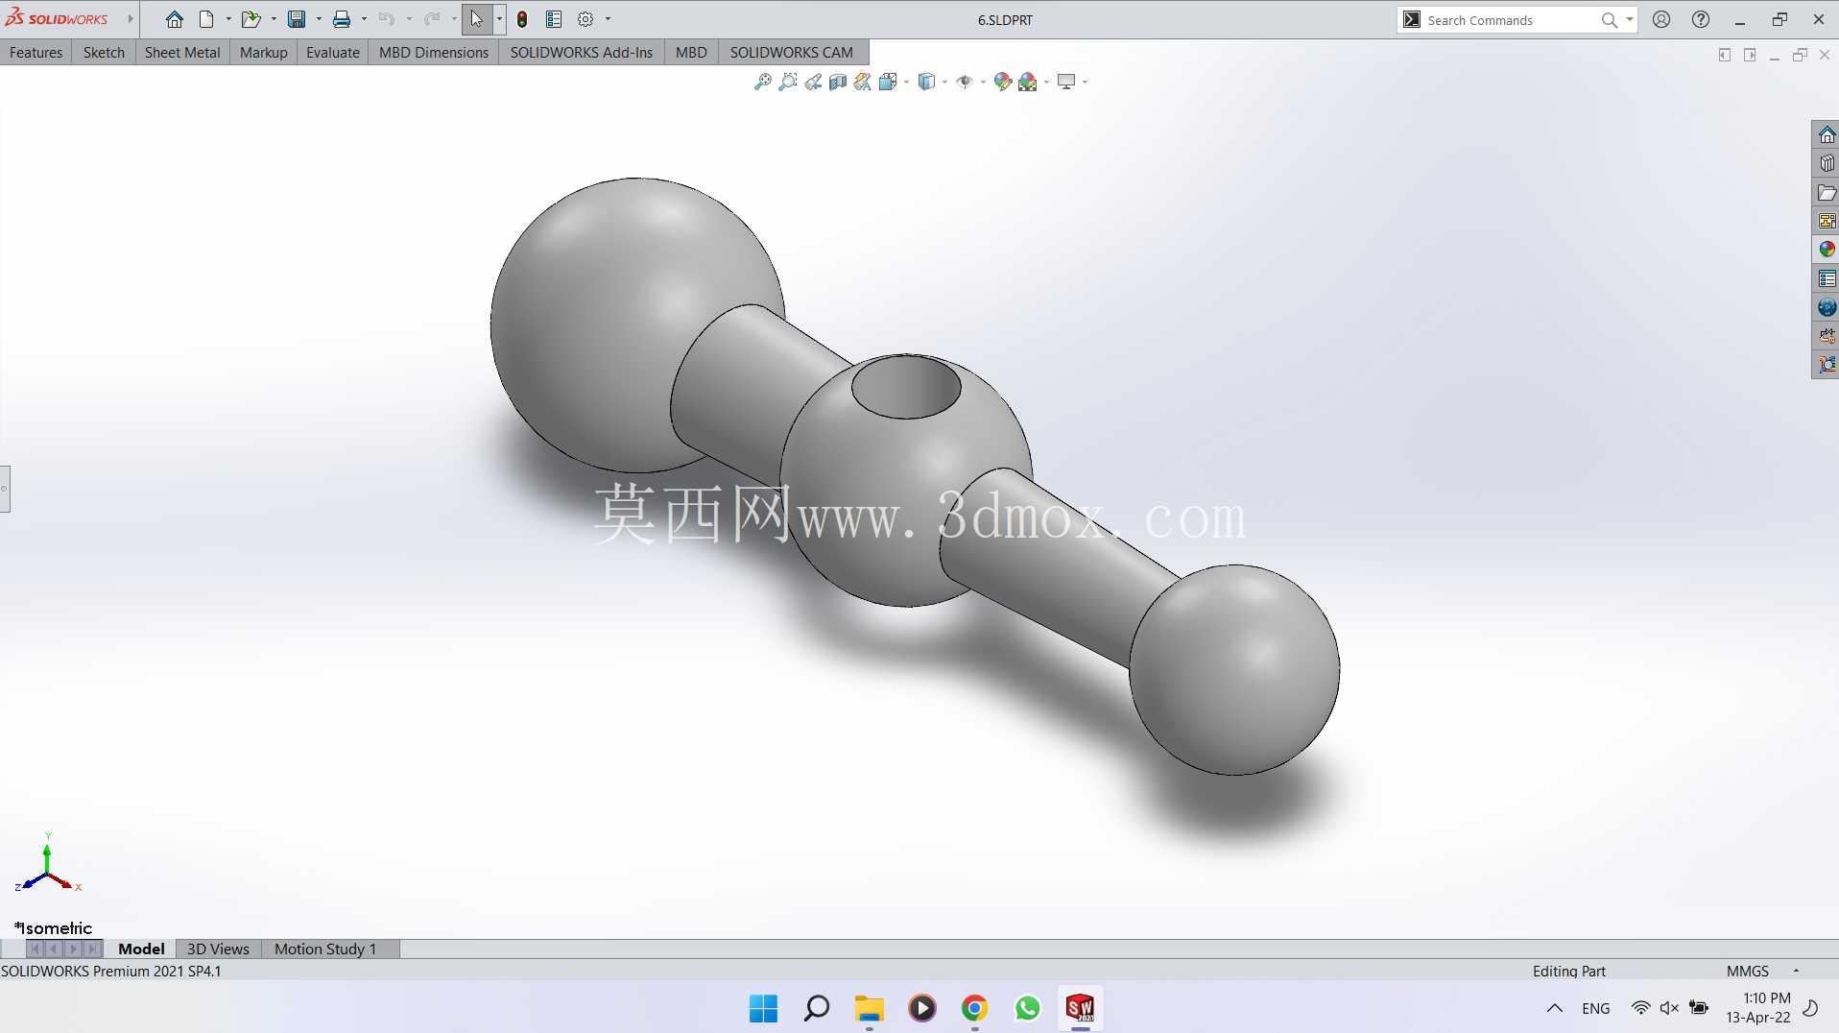
Task: Click the Search Commands input field
Action: 1510,20
